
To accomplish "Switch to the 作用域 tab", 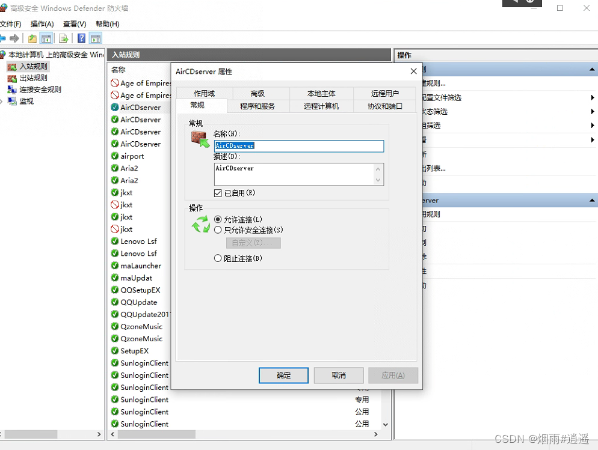I will 205,93.
